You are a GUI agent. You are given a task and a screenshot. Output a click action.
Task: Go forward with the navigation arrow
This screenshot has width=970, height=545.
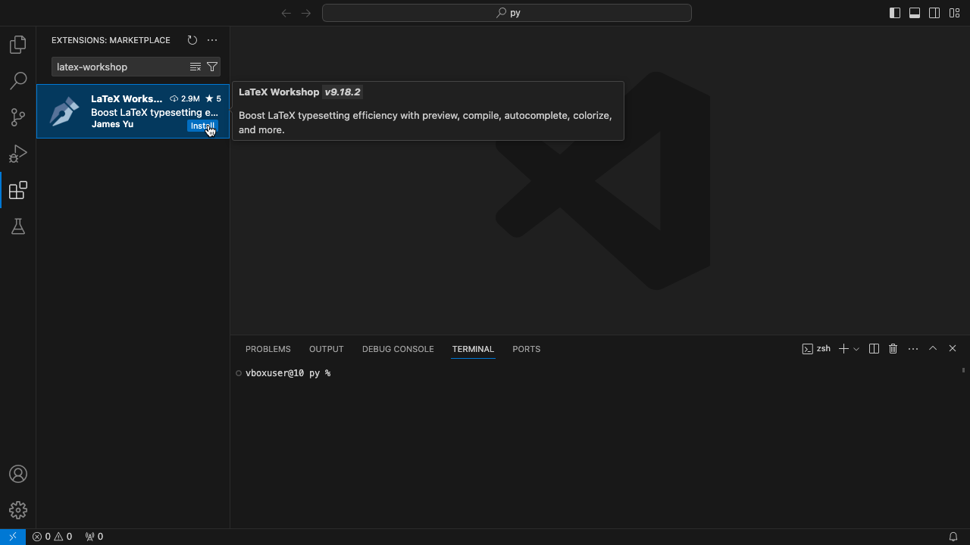coord(306,13)
